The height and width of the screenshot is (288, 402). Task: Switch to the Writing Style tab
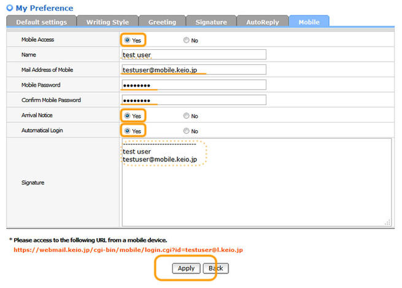coord(107,22)
